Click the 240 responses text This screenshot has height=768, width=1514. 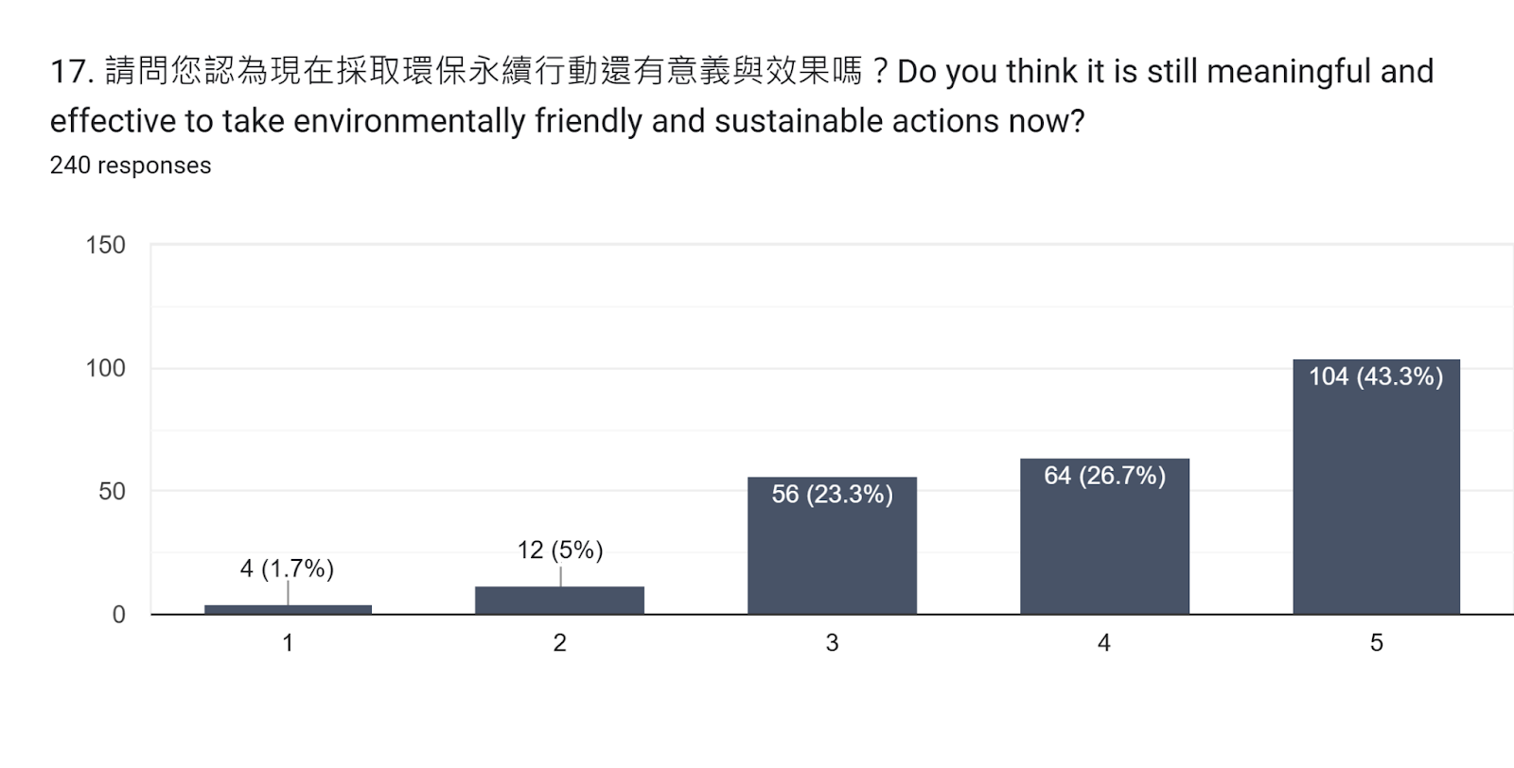point(131,166)
